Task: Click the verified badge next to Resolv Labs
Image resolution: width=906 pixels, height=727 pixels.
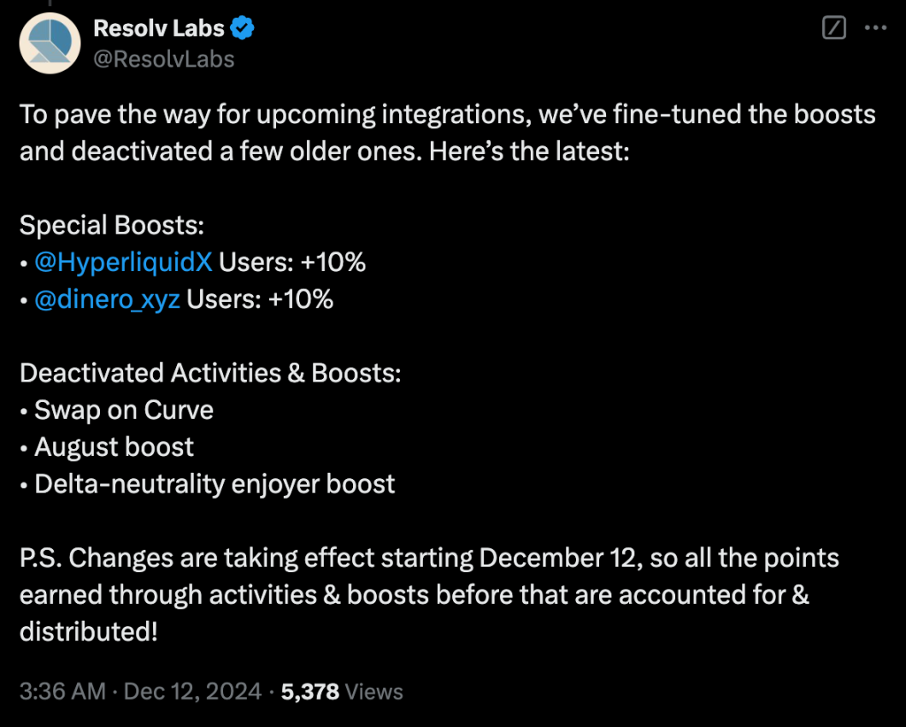Action: coord(242,27)
